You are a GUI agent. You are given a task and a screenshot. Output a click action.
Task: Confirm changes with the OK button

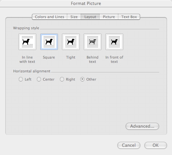tap(156, 145)
